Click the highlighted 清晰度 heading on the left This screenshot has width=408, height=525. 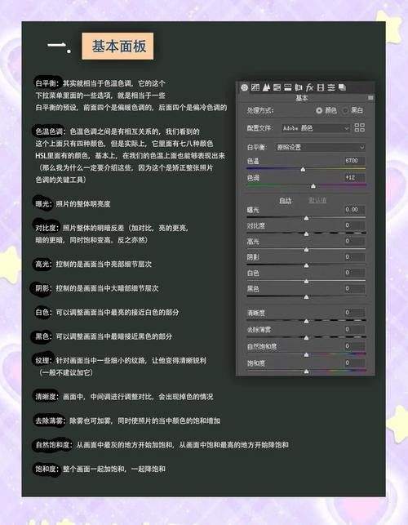click(x=47, y=397)
